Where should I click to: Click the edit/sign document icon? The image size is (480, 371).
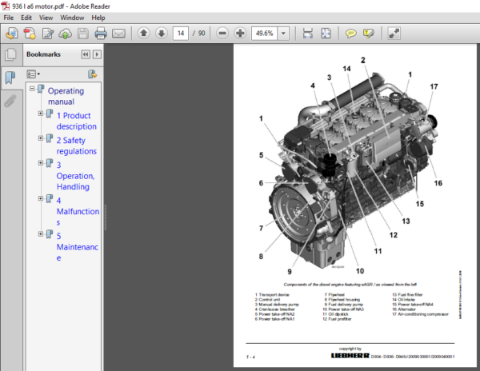[x=48, y=34]
